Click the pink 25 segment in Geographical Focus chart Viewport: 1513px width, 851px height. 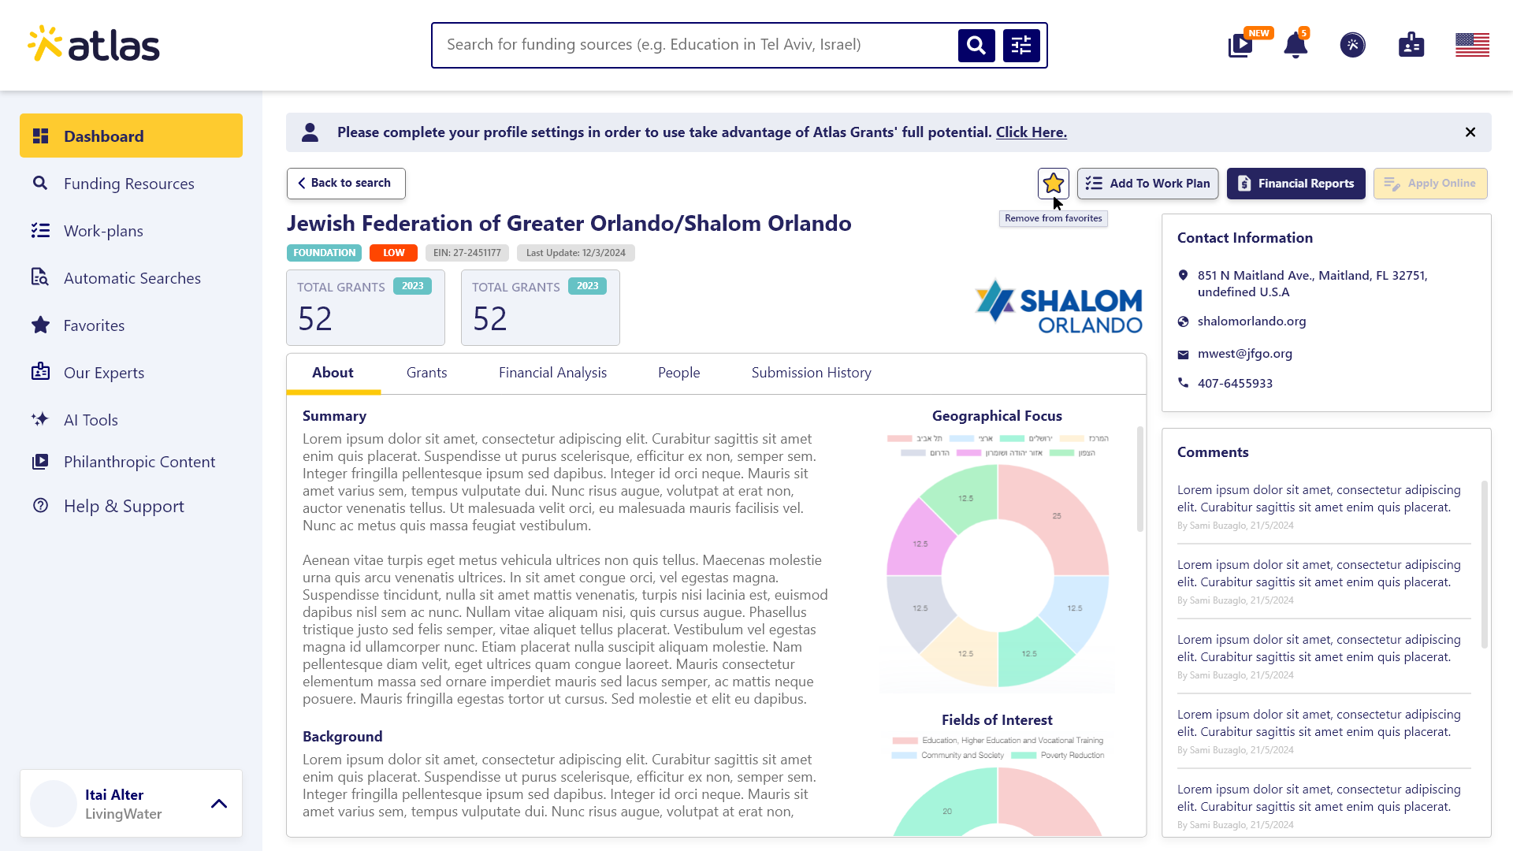pos(1056,517)
